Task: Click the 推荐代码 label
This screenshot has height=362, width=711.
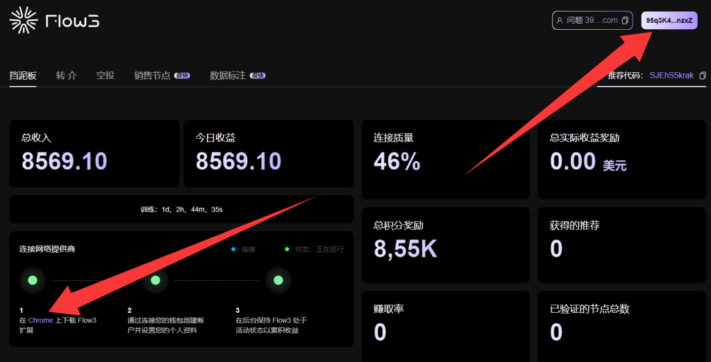Action: coord(626,76)
